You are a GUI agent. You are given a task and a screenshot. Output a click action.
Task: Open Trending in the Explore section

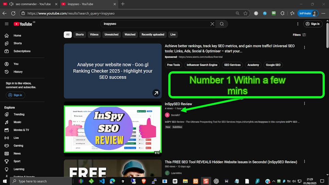click(19, 114)
